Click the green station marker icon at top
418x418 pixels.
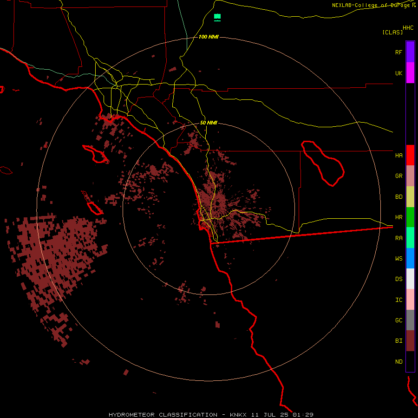point(217,17)
